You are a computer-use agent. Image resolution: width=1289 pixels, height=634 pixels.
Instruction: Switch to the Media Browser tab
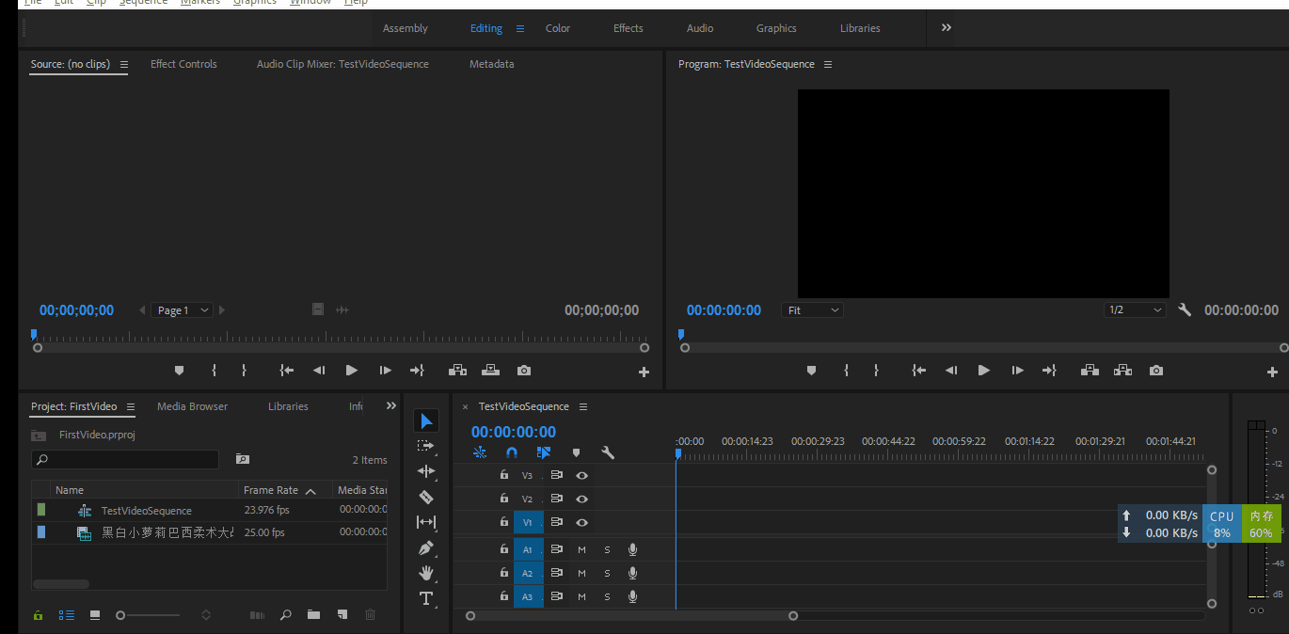pos(192,406)
